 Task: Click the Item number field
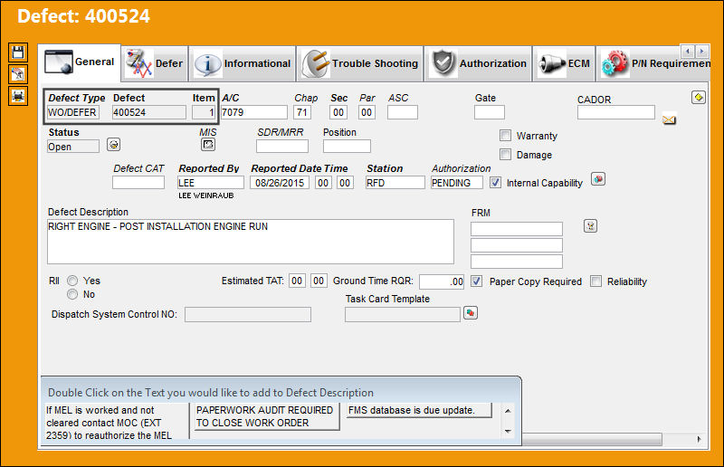click(204, 112)
